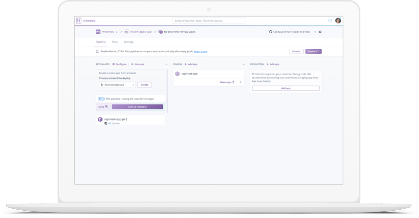Open sepi-test-app-pr-1 review app

(116, 119)
